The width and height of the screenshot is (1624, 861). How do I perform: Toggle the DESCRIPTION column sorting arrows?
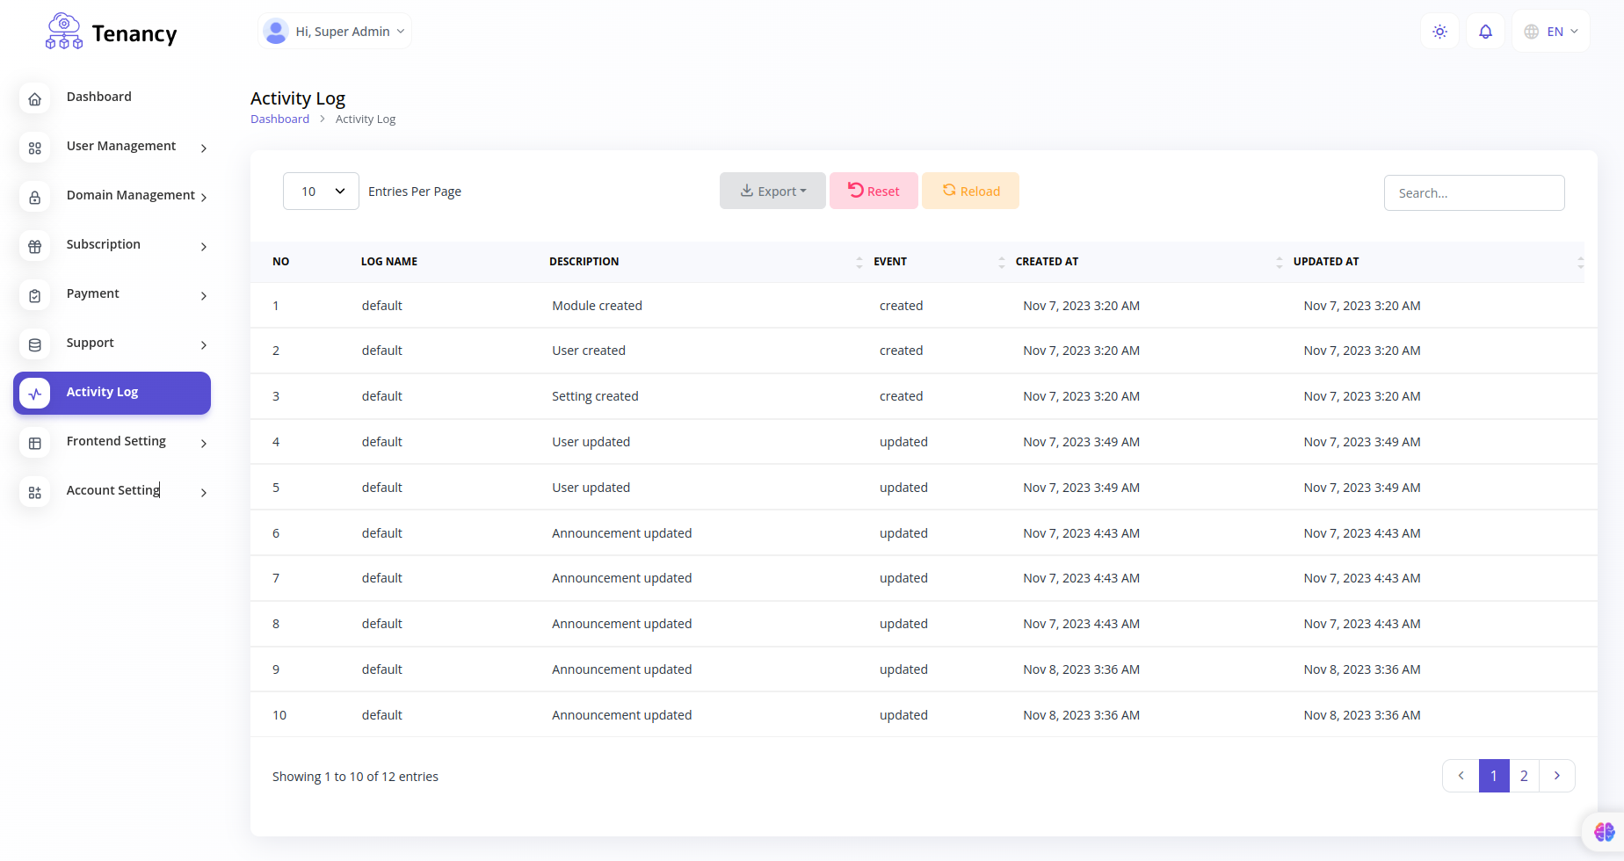(859, 262)
